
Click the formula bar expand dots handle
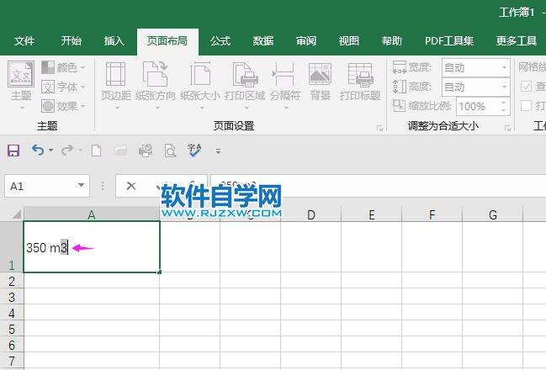click(x=103, y=186)
